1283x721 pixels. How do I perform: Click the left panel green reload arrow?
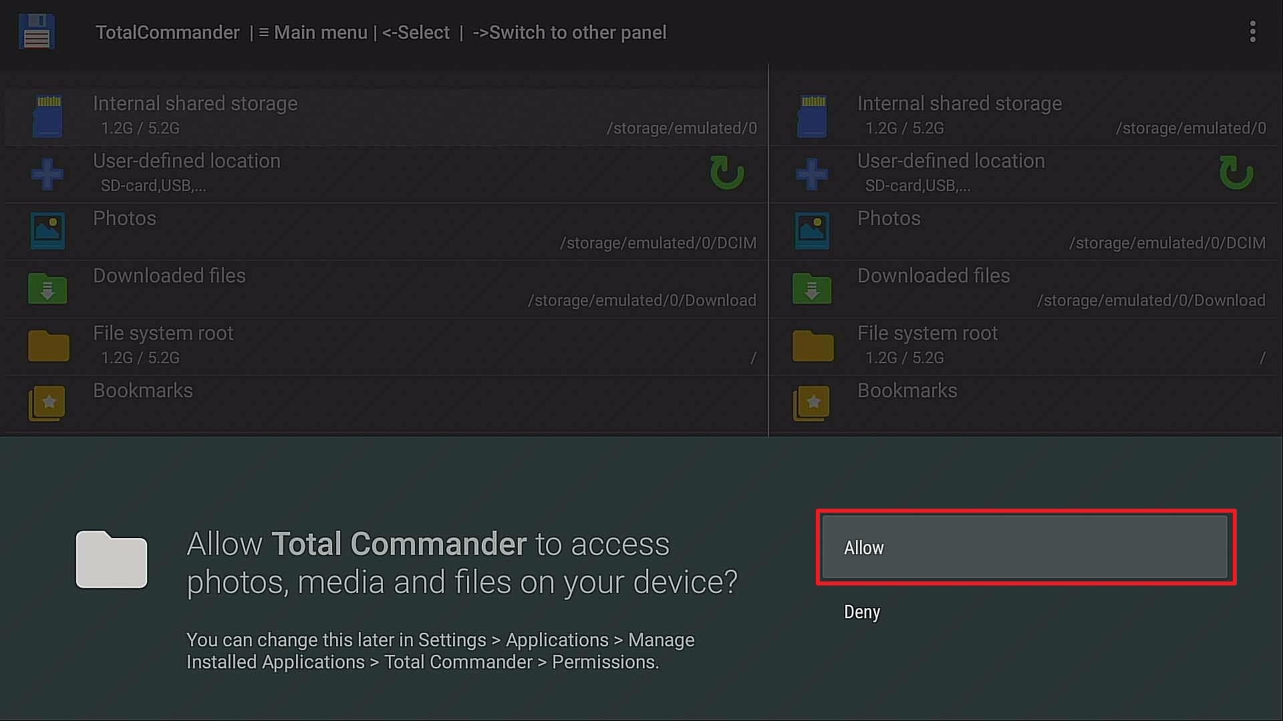(727, 172)
